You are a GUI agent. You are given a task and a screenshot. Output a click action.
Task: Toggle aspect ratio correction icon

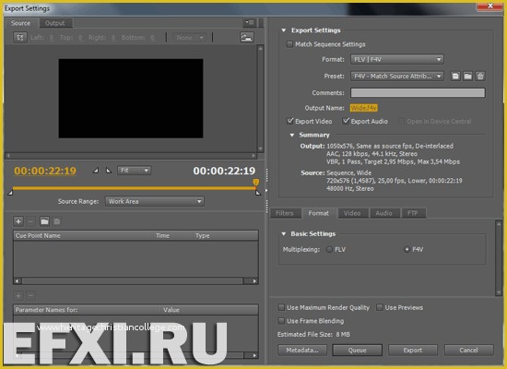247,37
